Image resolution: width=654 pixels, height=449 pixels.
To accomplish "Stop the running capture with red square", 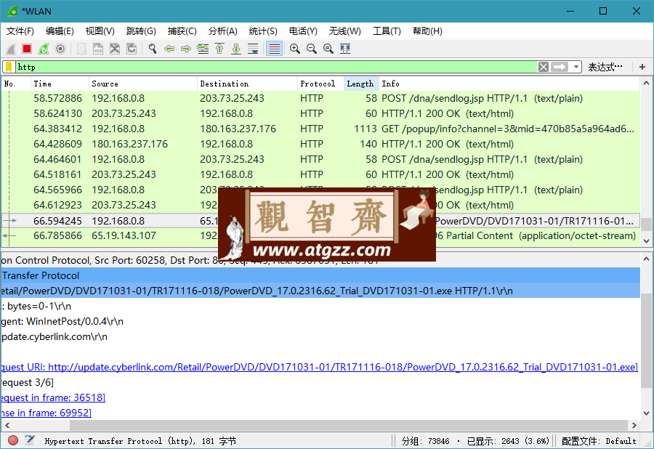I will 27,49.
